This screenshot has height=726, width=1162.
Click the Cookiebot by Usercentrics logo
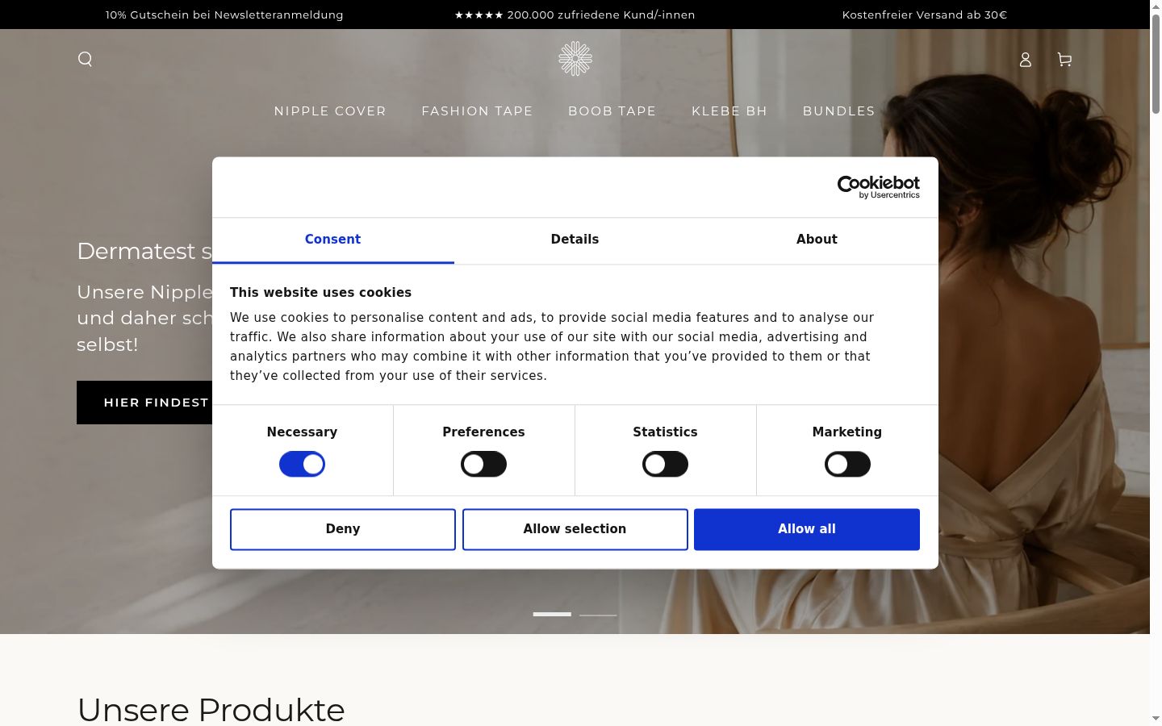[879, 187]
